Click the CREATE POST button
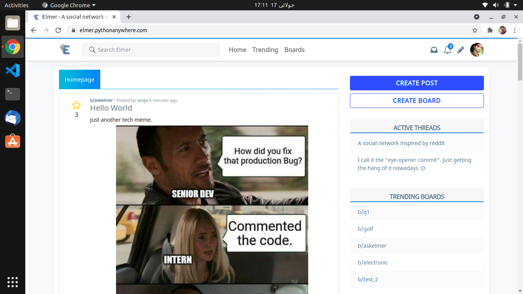This screenshot has height=294, width=523. pos(417,83)
